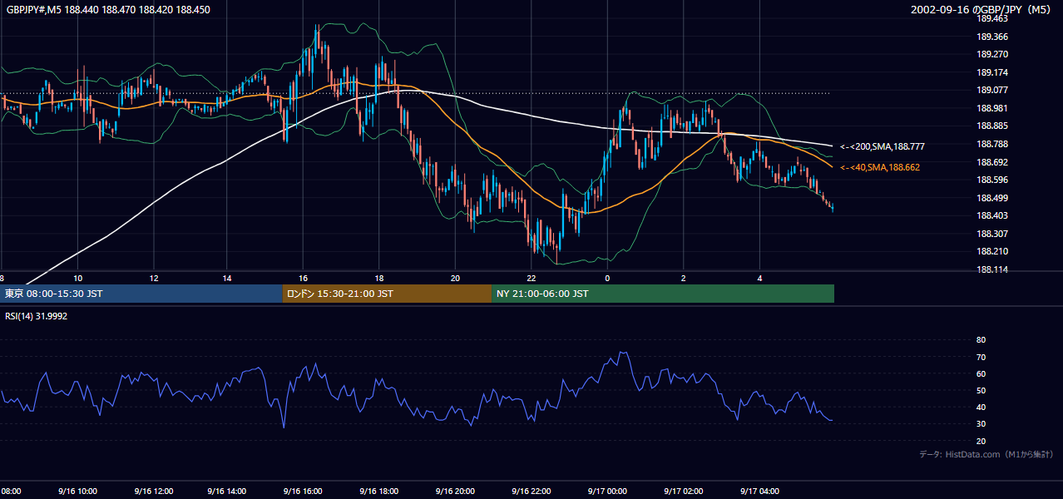Click the price axis value 189.463

coord(991,18)
